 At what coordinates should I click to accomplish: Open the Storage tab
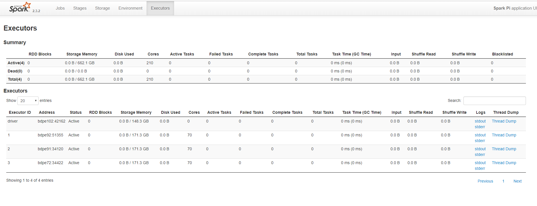coord(103,8)
